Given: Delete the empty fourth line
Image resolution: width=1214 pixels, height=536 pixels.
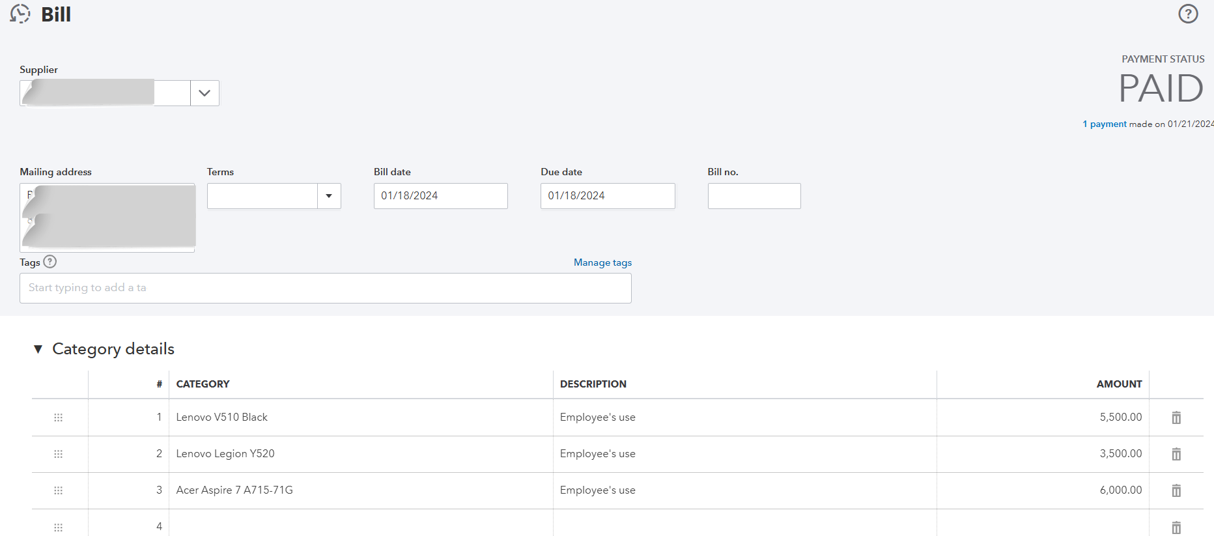Looking at the screenshot, I should click(x=1176, y=527).
